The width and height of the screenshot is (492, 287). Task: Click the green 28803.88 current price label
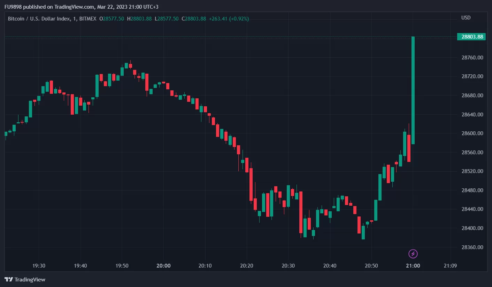[x=472, y=37]
